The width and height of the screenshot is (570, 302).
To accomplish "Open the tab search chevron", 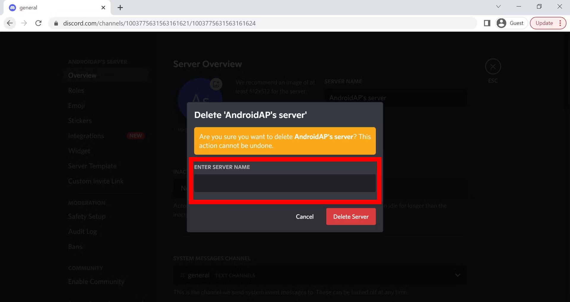I will [x=498, y=7].
